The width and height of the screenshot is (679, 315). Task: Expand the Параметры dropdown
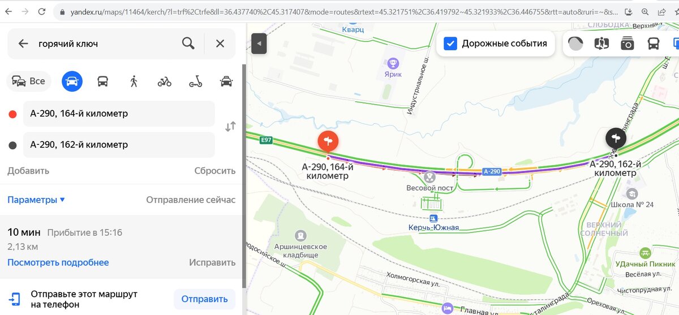pyautogui.click(x=36, y=200)
